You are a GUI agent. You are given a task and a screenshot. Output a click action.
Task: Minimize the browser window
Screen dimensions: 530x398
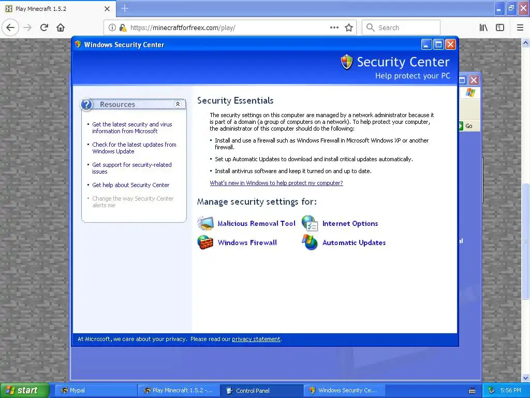tap(498, 8)
